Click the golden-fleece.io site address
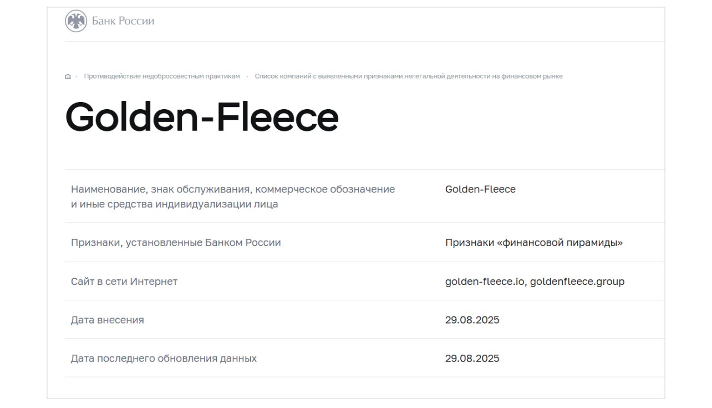Viewport: 712px width, 408px height. pos(485,282)
